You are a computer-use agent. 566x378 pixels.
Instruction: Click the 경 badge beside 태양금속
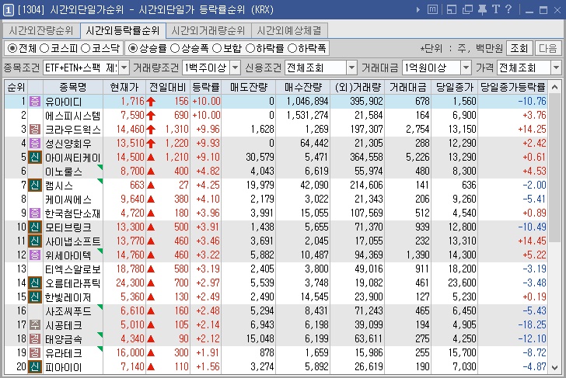[35, 338]
